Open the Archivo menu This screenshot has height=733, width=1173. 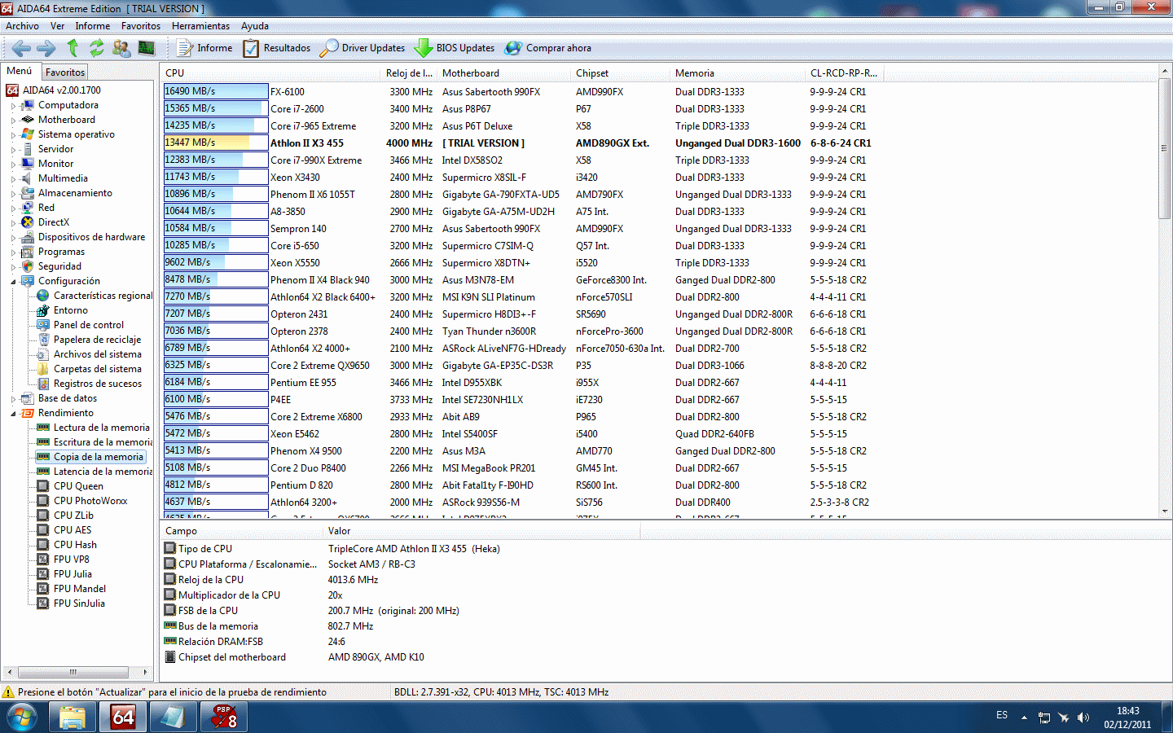coord(22,26)
